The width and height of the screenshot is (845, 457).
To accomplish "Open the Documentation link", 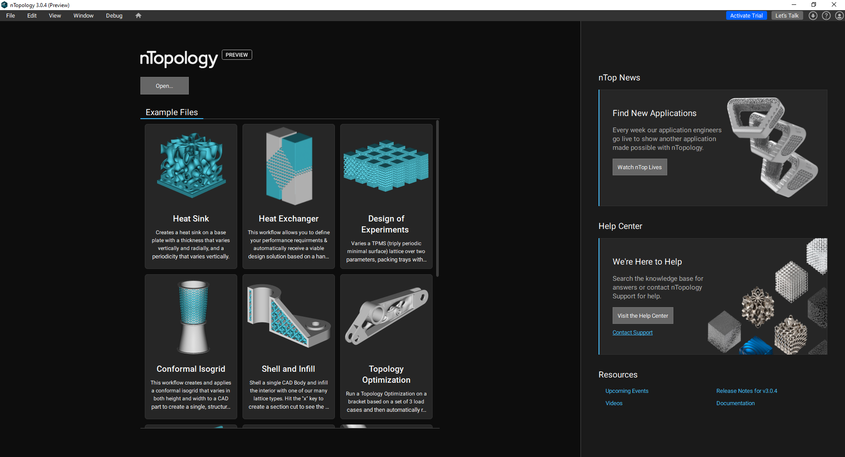I will coord(735,403).
